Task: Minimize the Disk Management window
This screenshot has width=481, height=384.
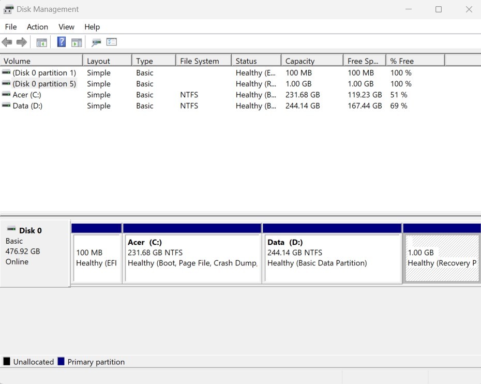Action: click(409, 9)
